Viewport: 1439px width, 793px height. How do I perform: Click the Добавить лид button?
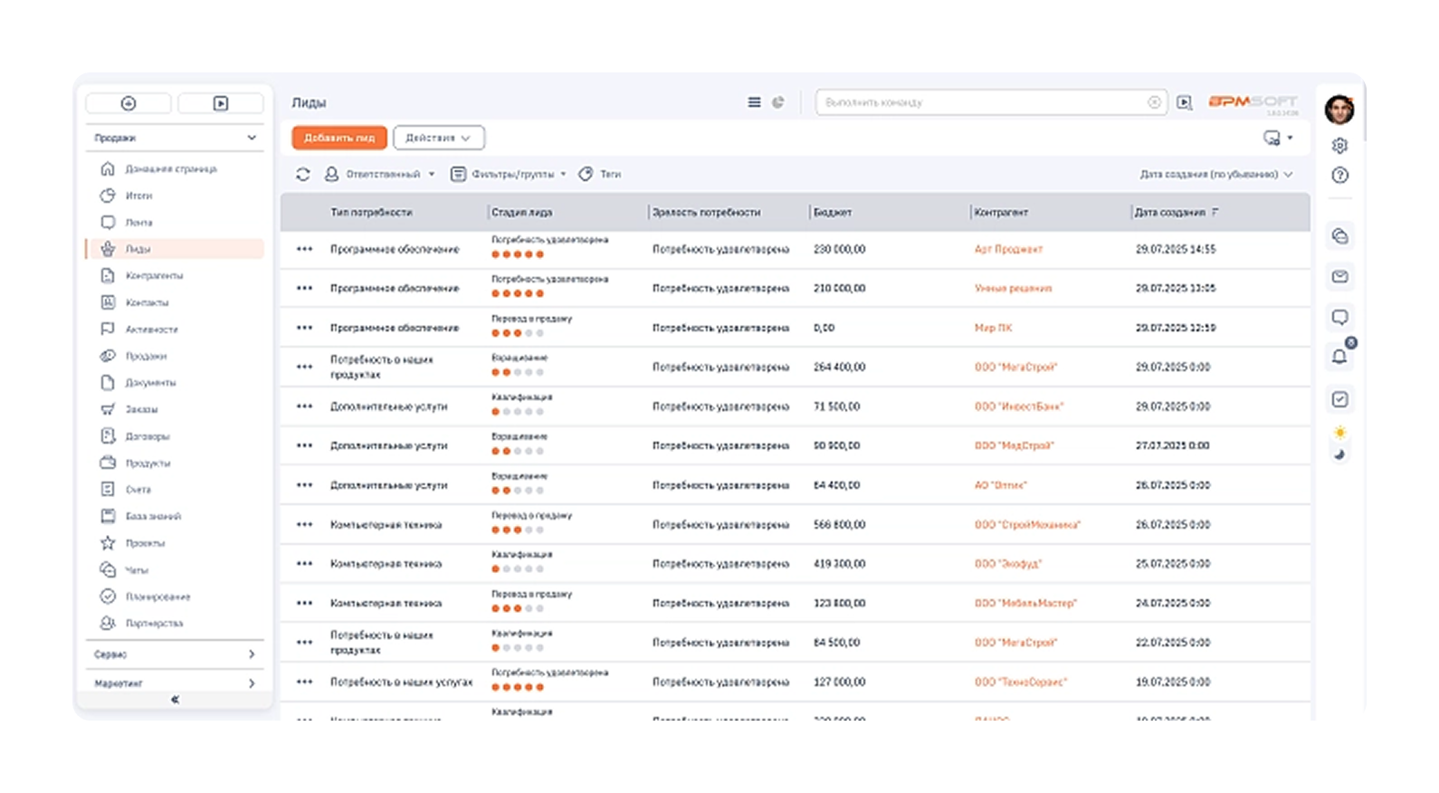(339, 138)
